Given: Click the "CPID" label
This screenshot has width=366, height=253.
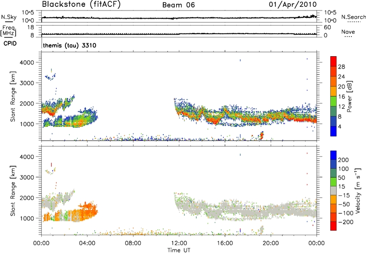Looking at the screenshot, I should pyautogui.click(x=10, y=43).
